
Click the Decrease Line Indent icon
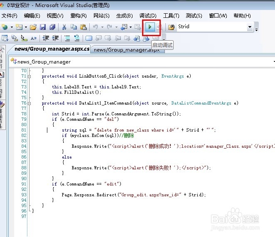click(x=46, y=38)
